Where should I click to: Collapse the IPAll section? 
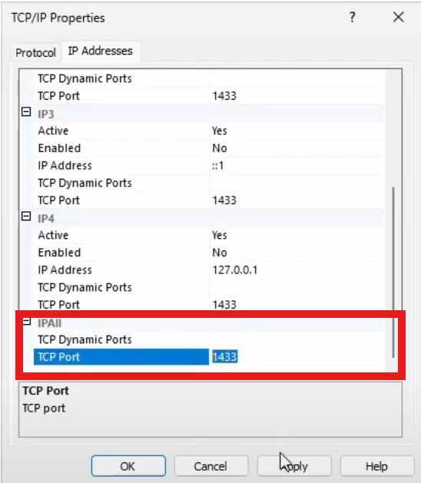(x=27, y=322)
